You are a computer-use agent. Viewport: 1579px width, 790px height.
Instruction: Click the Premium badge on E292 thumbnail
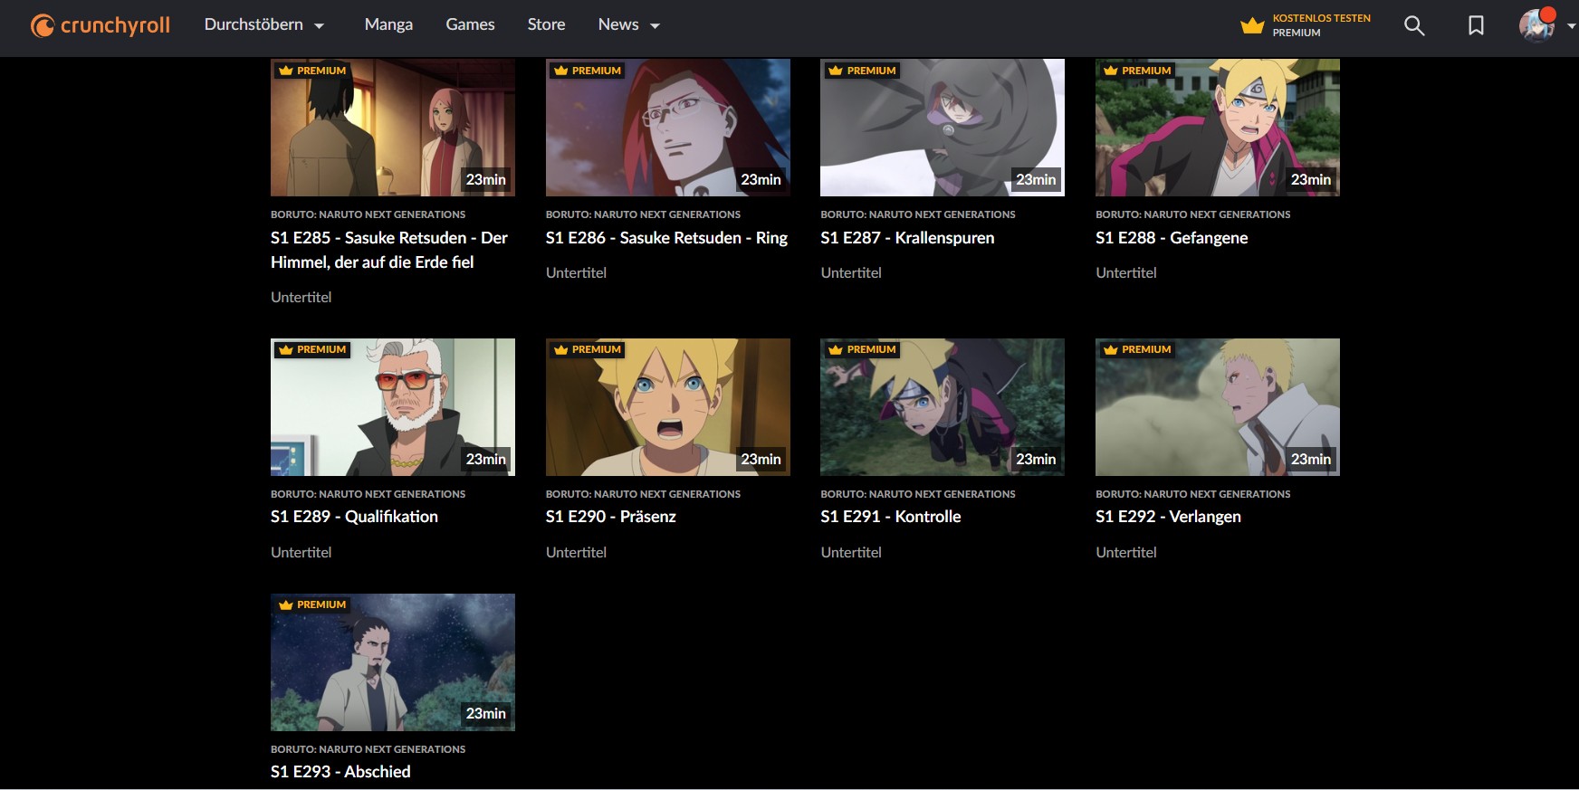[x=1137, y=349]
